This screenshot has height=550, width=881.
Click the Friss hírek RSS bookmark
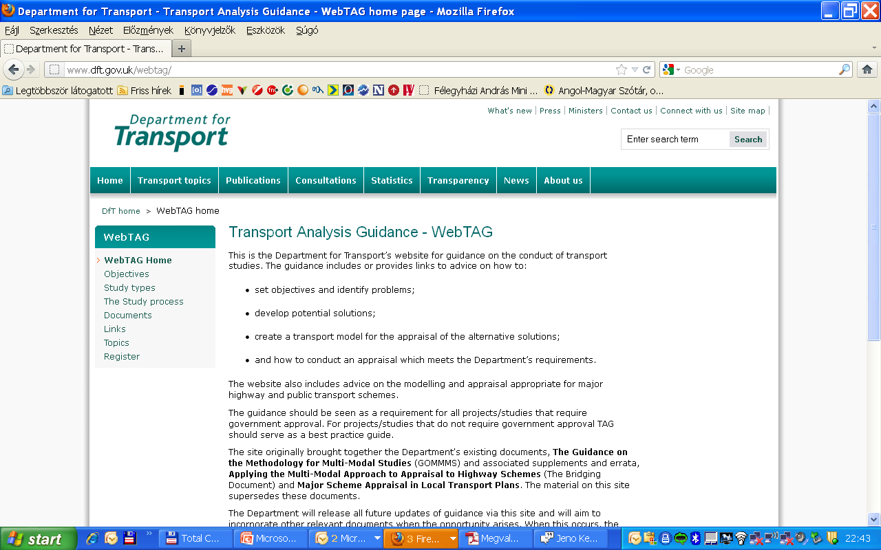145,90
